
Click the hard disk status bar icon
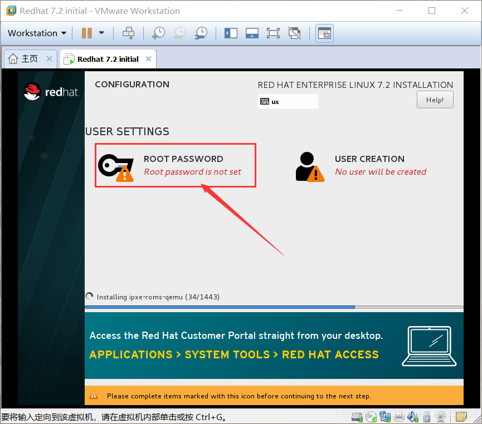point(357,417)
